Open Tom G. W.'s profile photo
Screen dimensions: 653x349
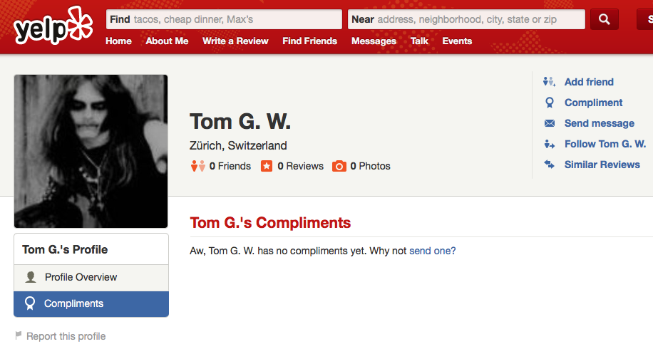[91, 151]
